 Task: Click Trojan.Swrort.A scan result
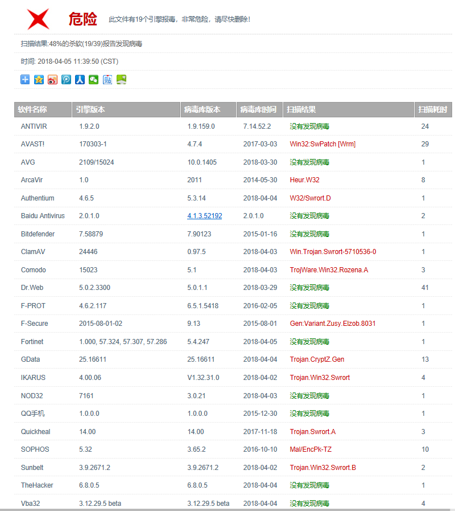(x=312, y=431)
